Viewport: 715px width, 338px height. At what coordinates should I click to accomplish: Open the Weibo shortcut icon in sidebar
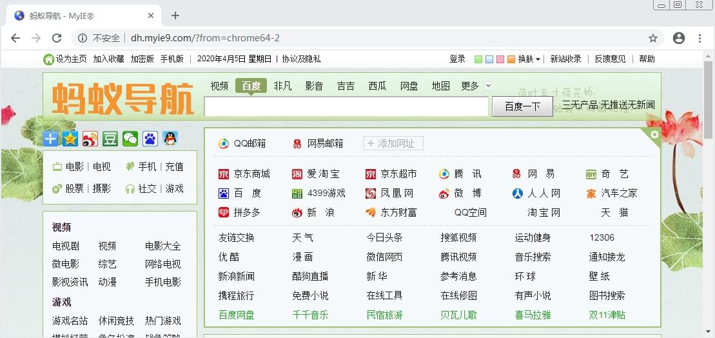[x=90, y=139]
